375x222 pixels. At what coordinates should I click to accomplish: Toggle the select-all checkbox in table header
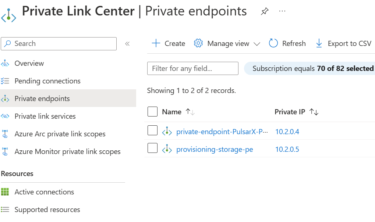click(152, 112)
